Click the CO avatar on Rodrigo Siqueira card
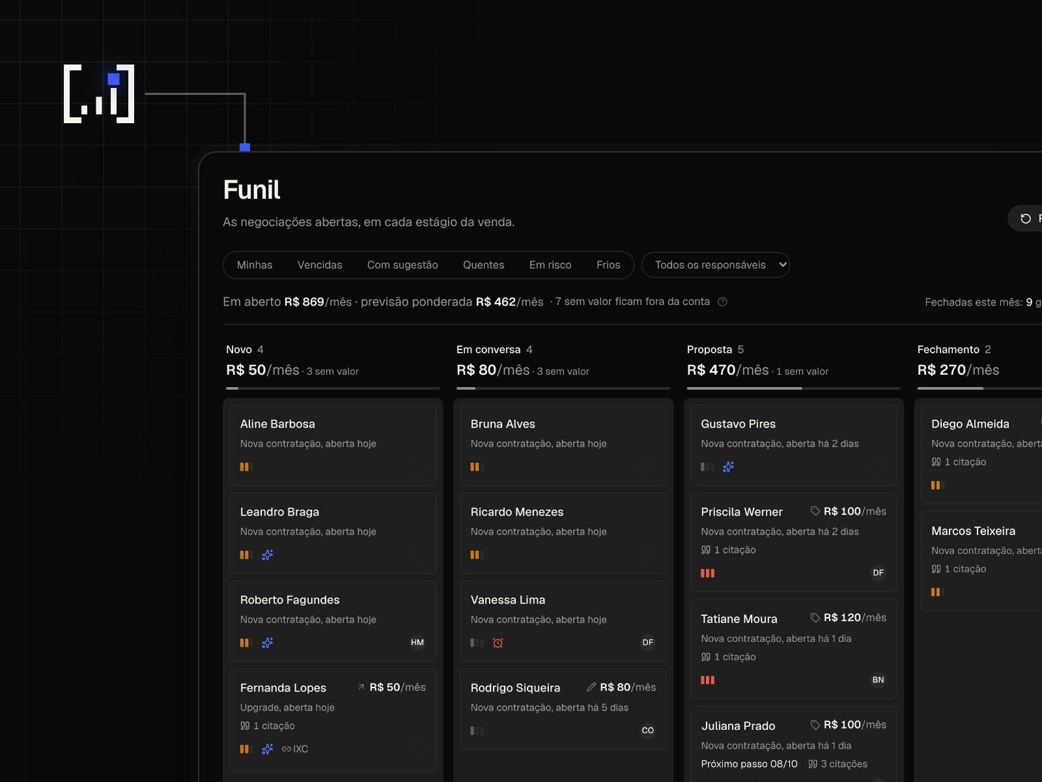Screen dimensions: 1042x782 click(x=648, y=731)
